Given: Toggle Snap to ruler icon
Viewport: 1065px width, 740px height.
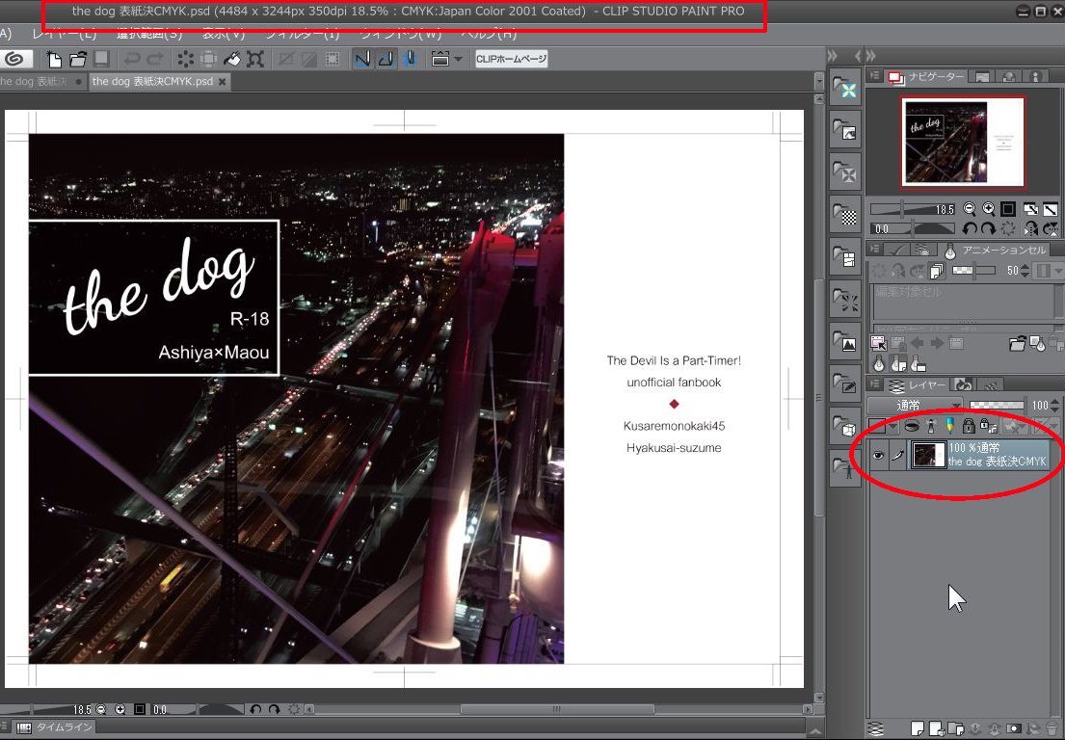Looking at the screenshot, I should coord(362,59).
